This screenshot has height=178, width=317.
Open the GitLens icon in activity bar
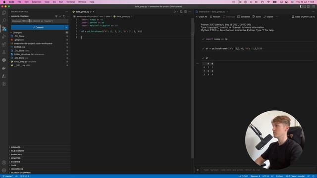click(x=4, y=84)
